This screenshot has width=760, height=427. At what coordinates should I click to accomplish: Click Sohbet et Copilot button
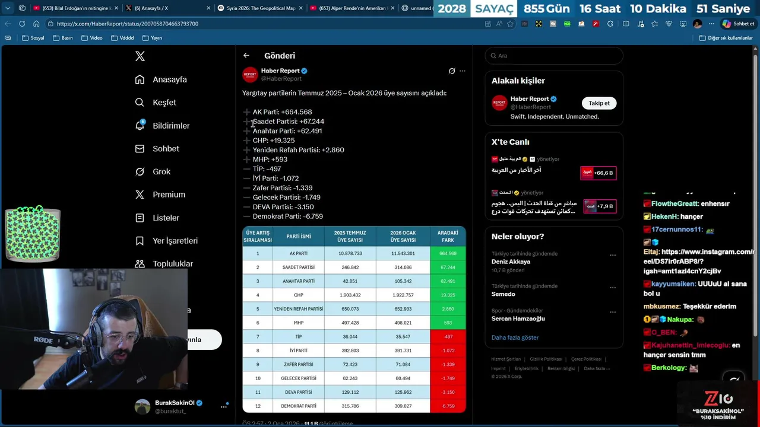click(738, 24)
